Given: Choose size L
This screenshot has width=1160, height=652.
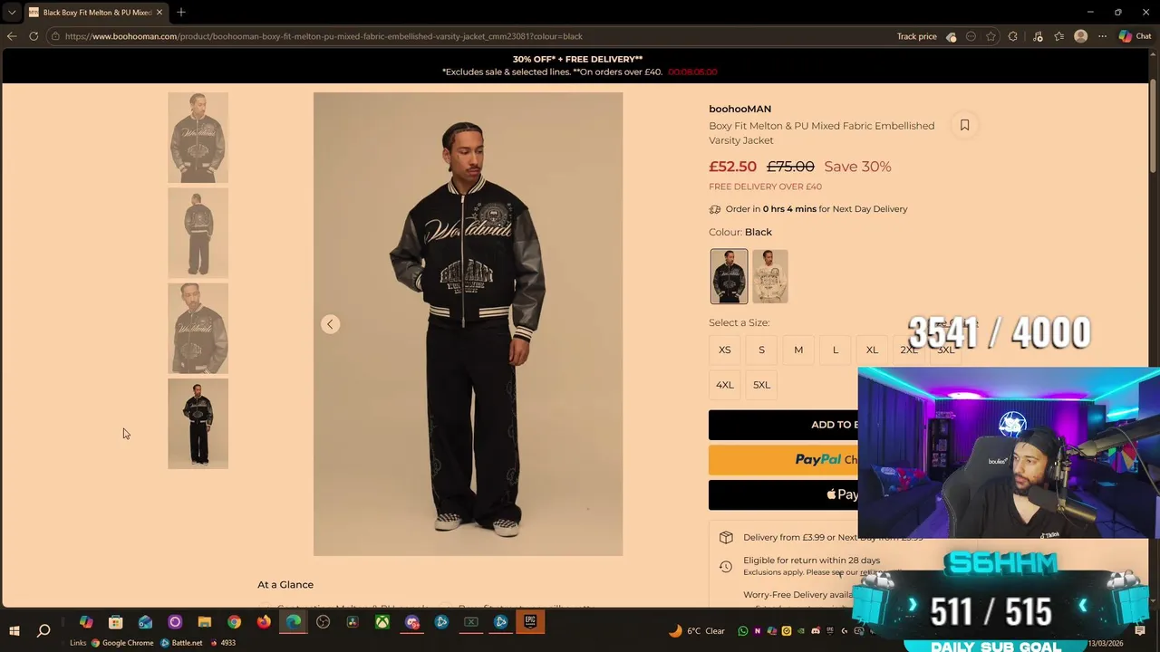Looking at the screenshot, I should 836,350.
